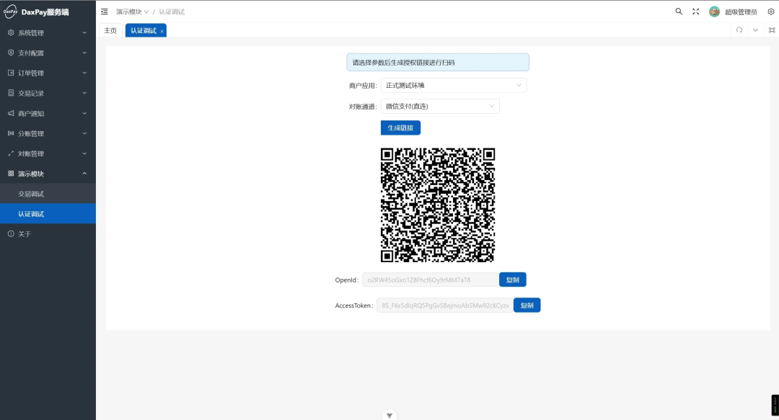The image size is (779, 420).
Task: Open the 对账通道 dropdown
Action: [440, 107]
